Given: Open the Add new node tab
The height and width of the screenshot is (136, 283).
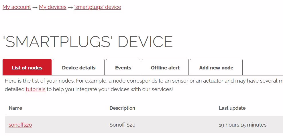Looking at the screenshot, I should point(216,68).
